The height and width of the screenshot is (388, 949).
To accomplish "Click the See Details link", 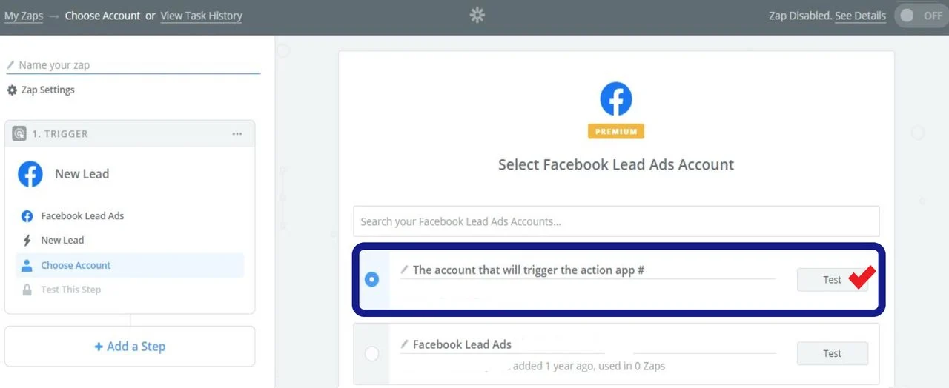I will tap(860, 16).
